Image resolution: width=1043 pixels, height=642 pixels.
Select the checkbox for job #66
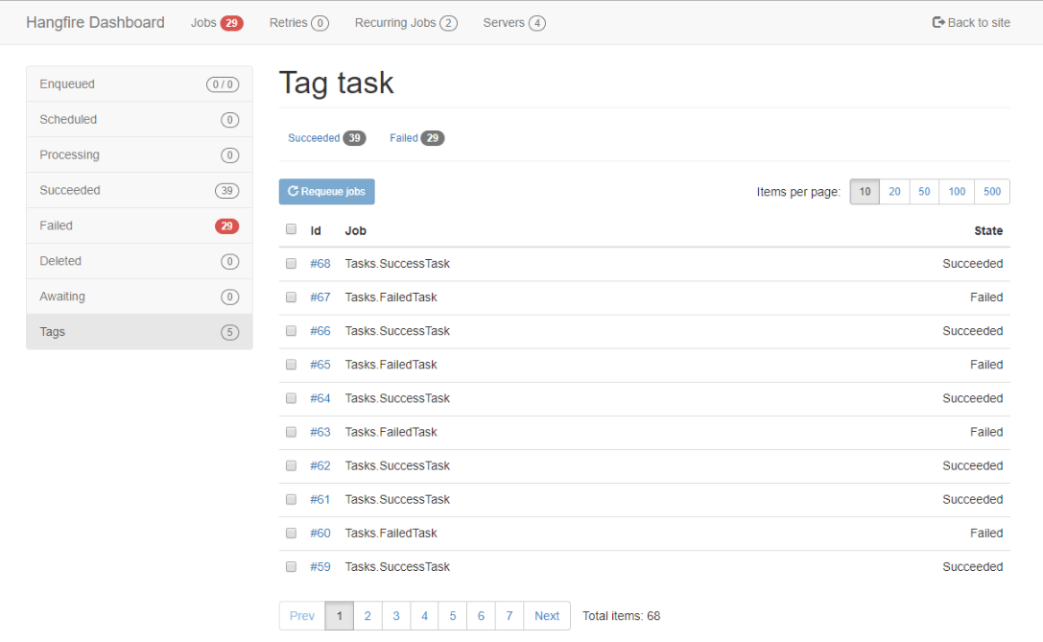click(291, 331)
